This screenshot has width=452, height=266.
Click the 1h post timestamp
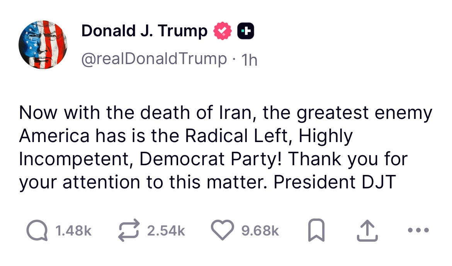[x=249, y=60]
